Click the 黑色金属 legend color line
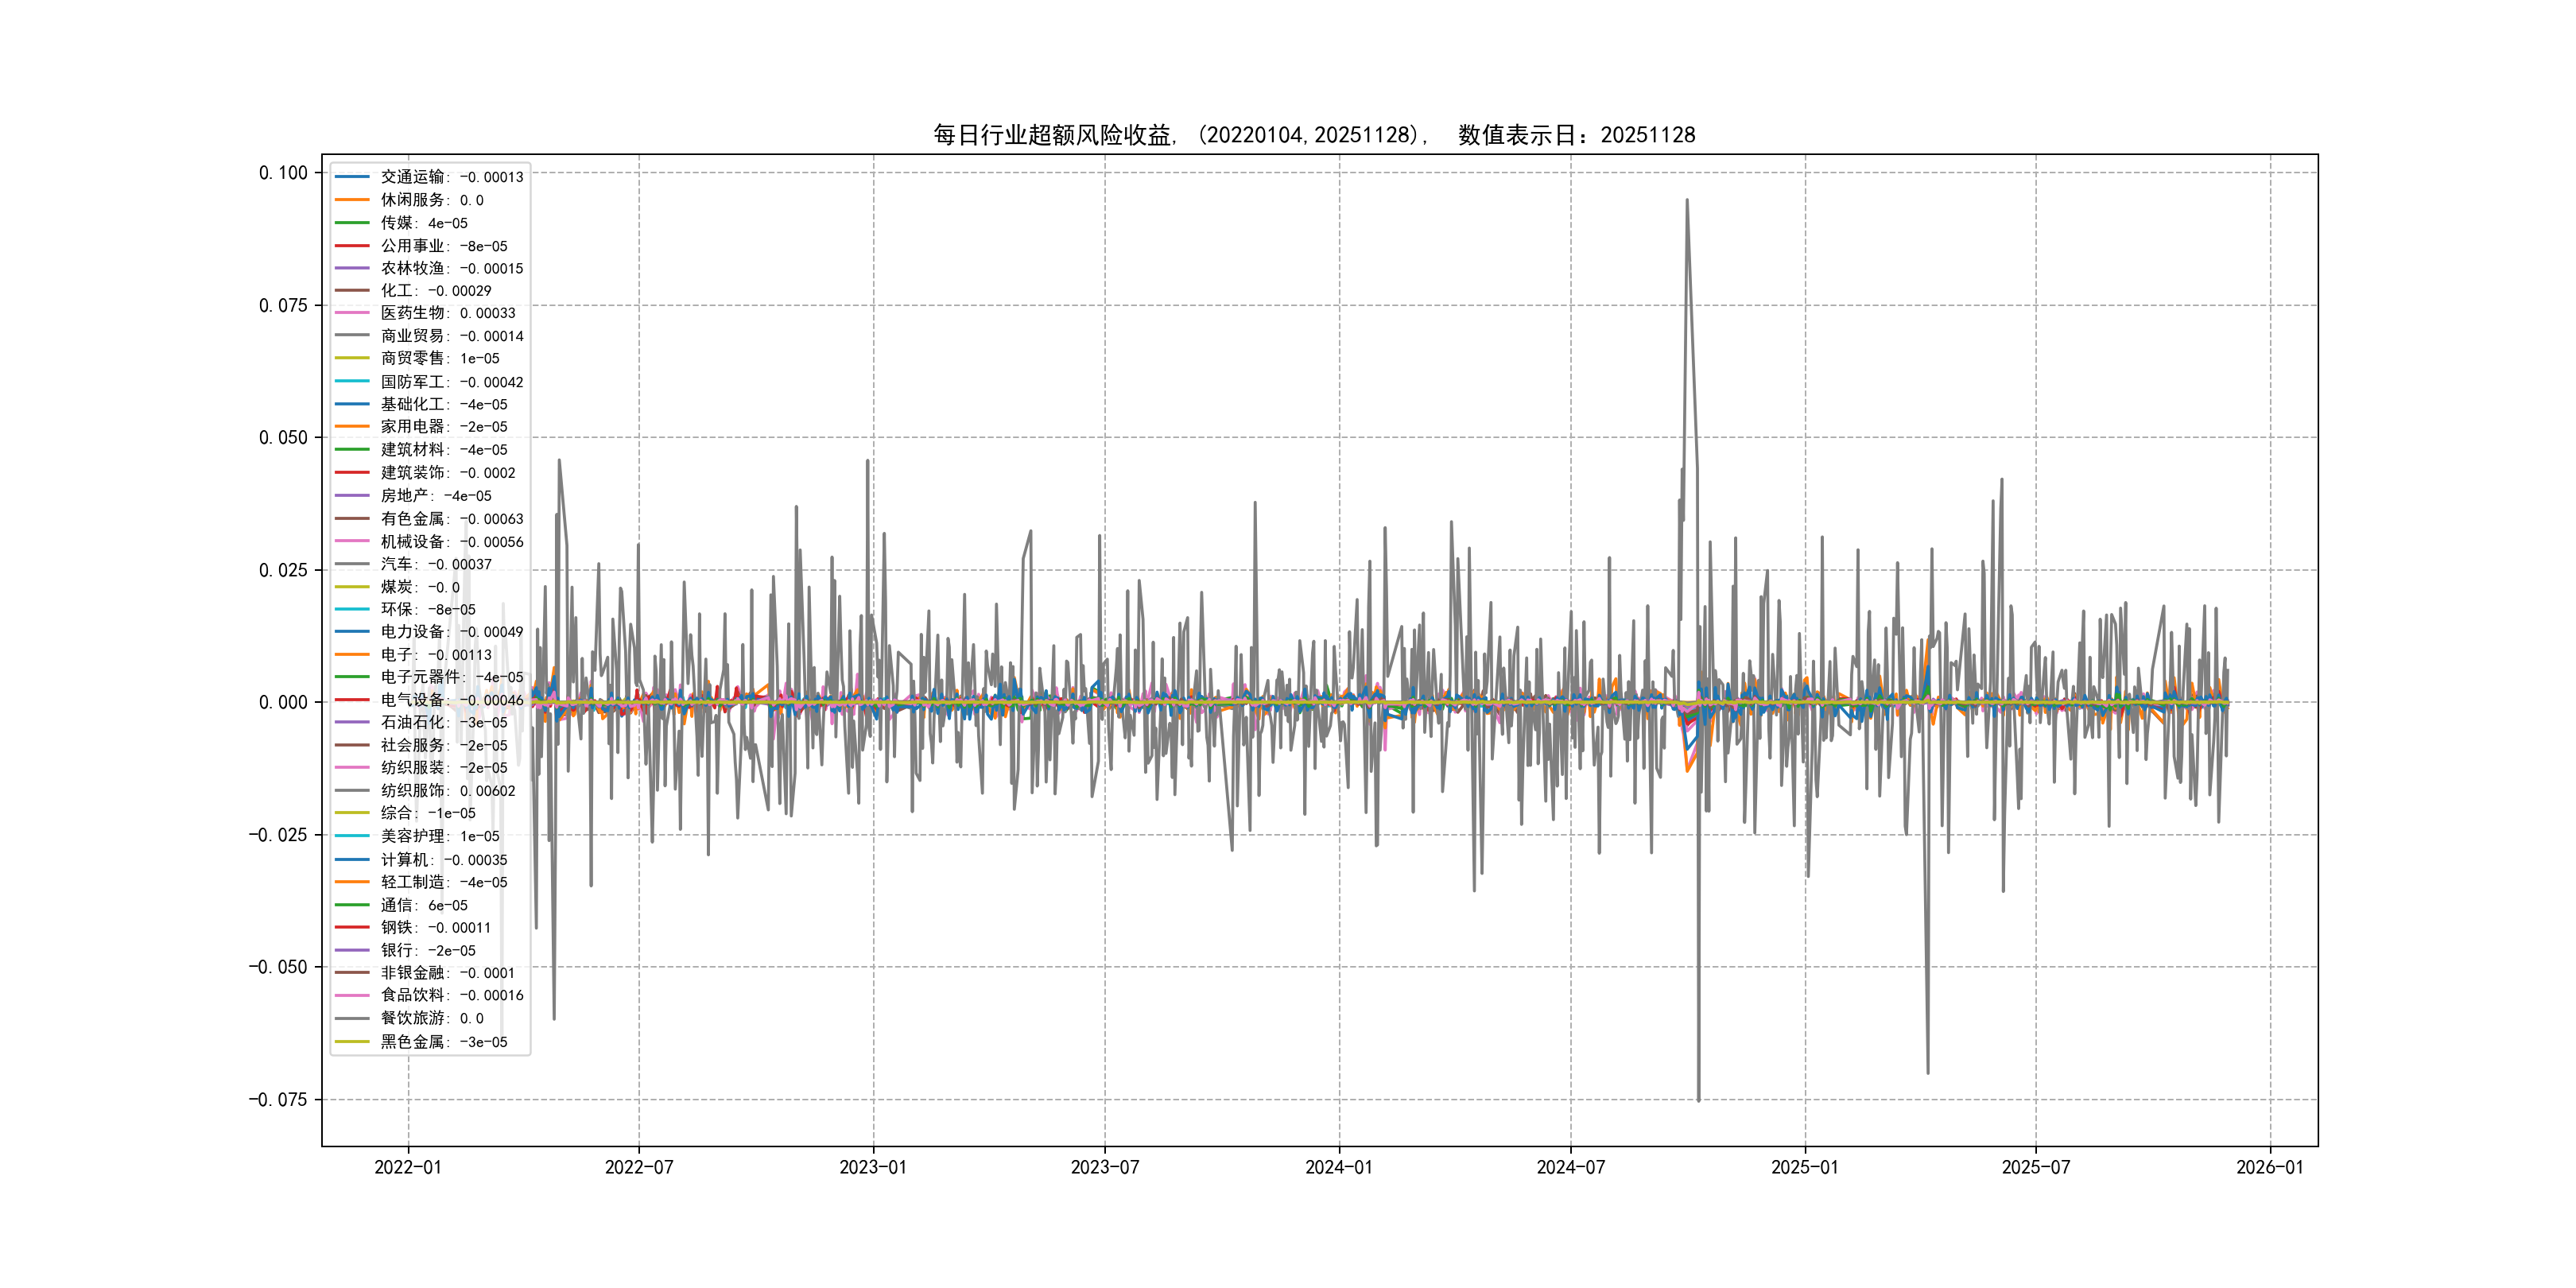 [x=352, y=1042]
